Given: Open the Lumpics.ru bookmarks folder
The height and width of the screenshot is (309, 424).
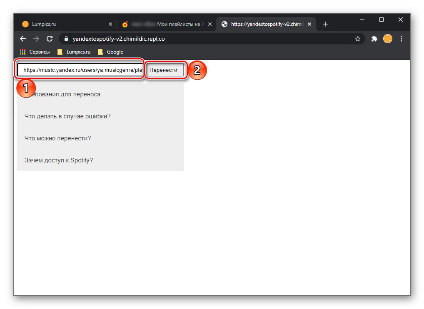Looking at the screenshot, I should pos(75,51).
